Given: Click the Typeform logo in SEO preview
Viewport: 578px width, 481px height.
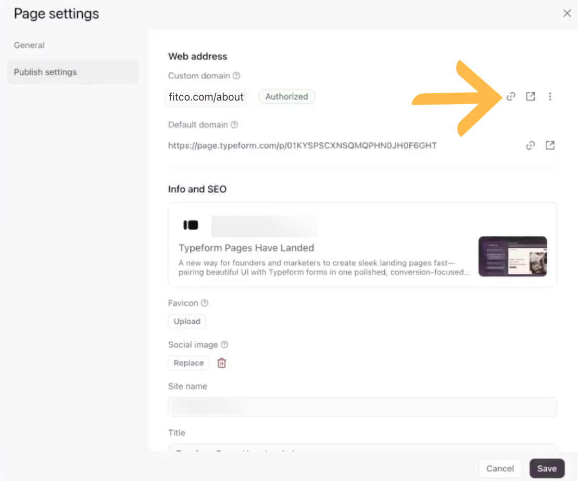Looking at the screenshot, I should 191,225.
